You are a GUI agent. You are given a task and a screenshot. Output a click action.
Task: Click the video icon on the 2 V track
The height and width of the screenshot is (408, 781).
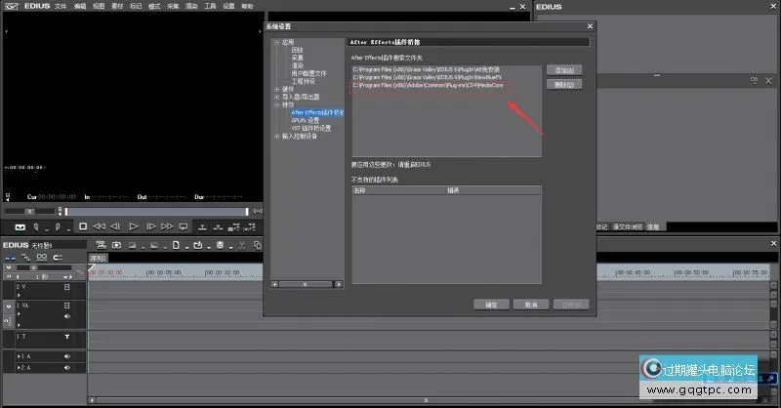pyautogui.click(x=67, y=287)
